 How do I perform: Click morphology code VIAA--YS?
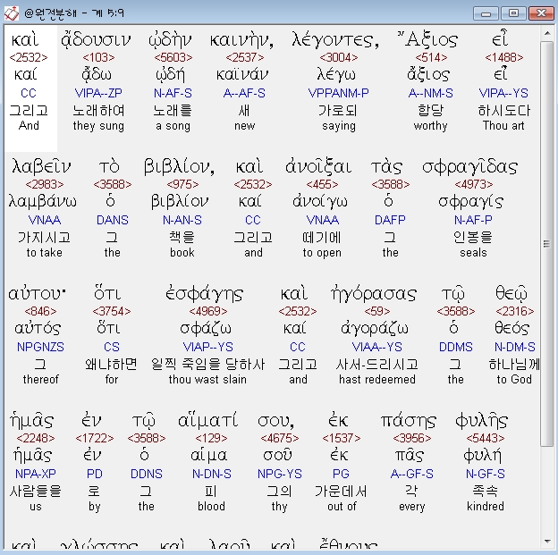(376, 348)
